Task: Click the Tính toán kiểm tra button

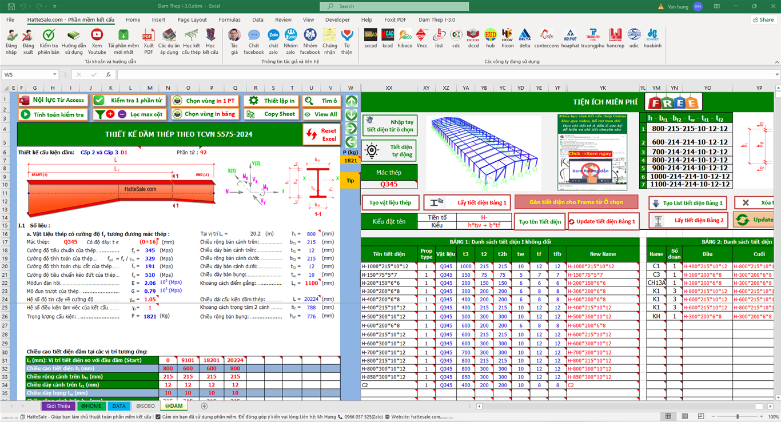Action: 53,114
